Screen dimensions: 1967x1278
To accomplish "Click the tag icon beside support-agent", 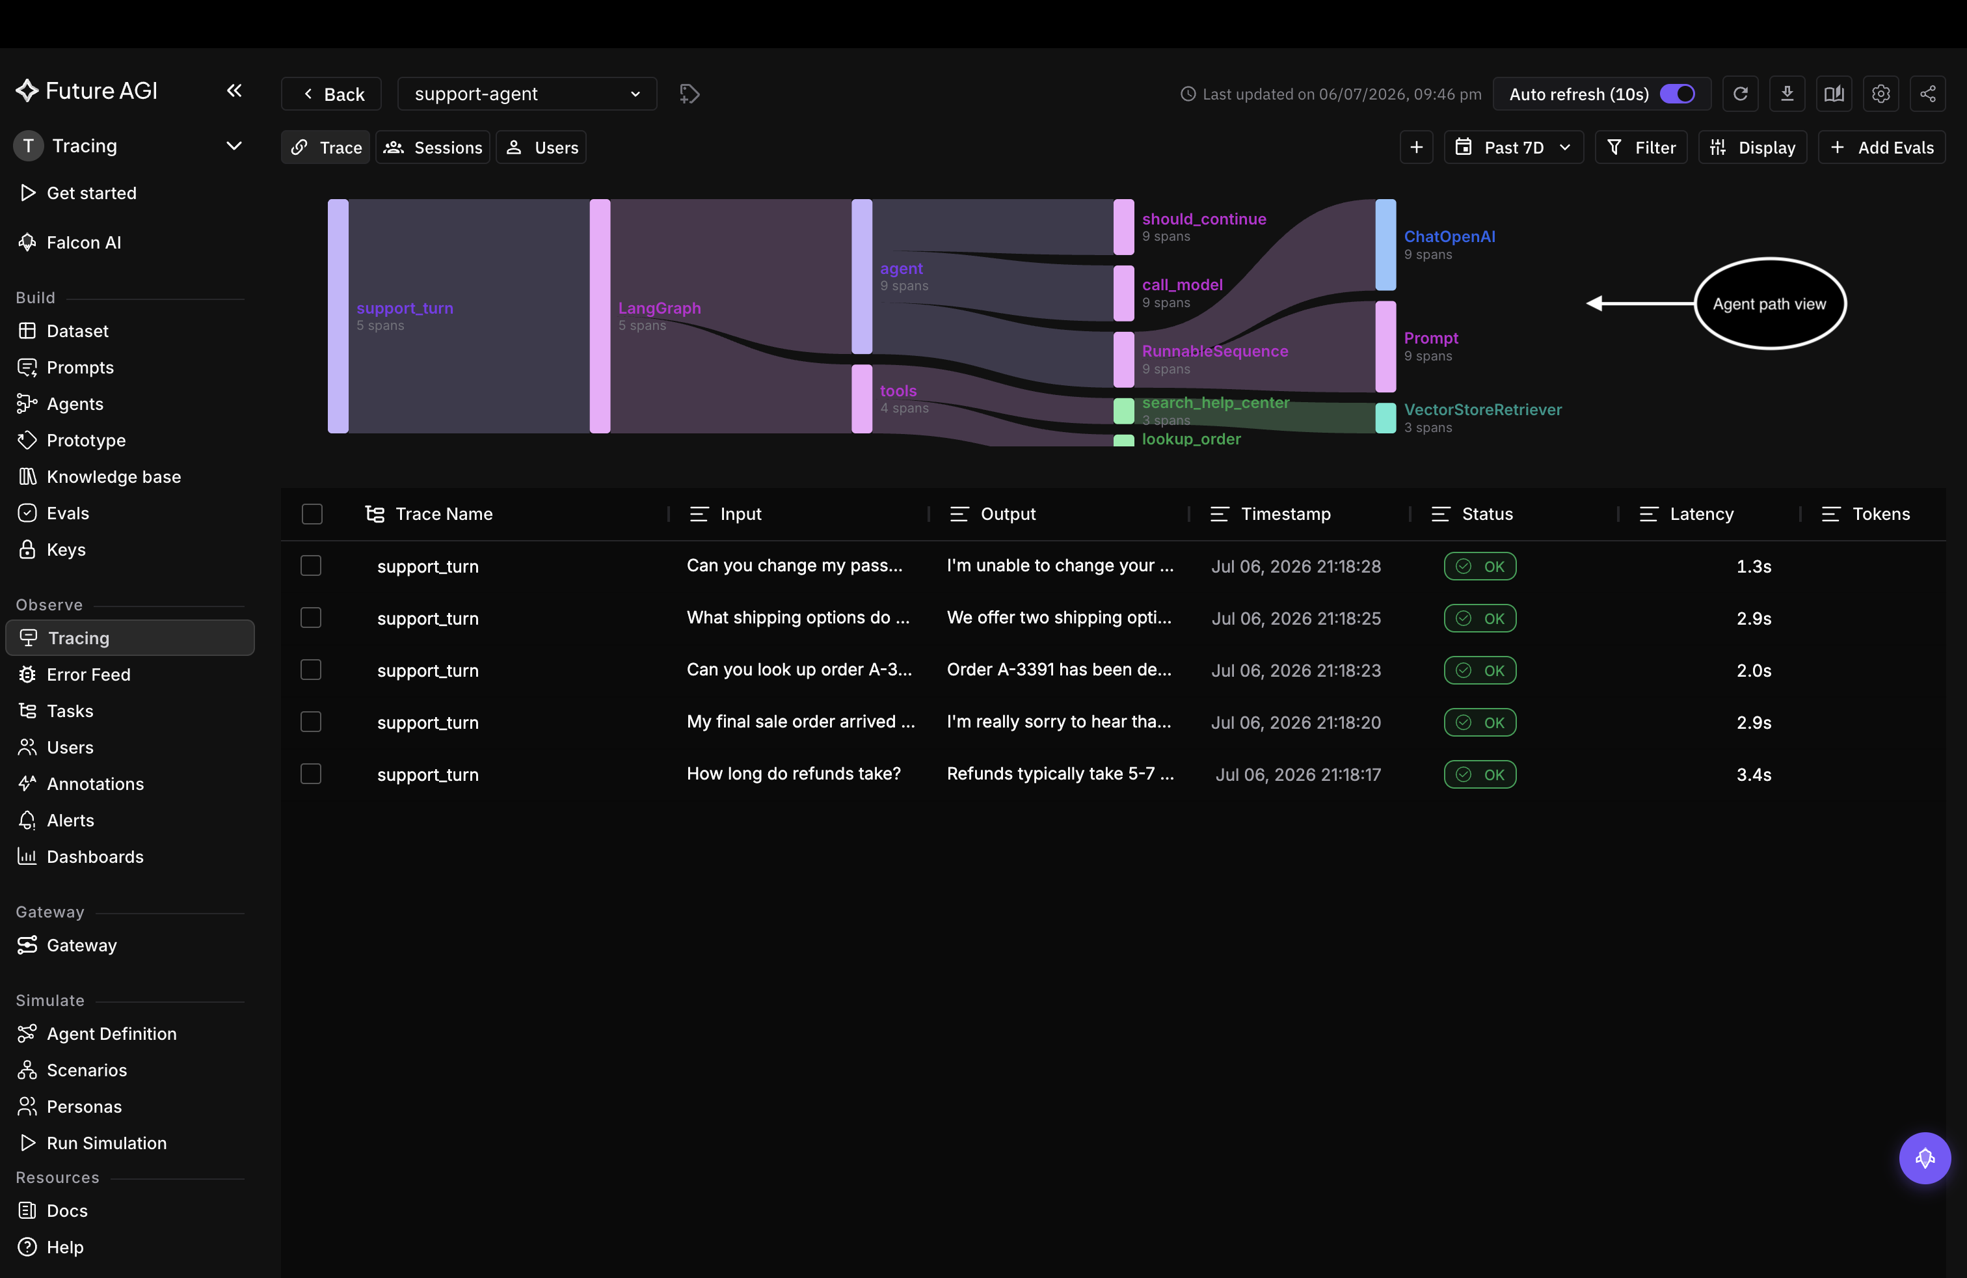I will click(689, 94).
